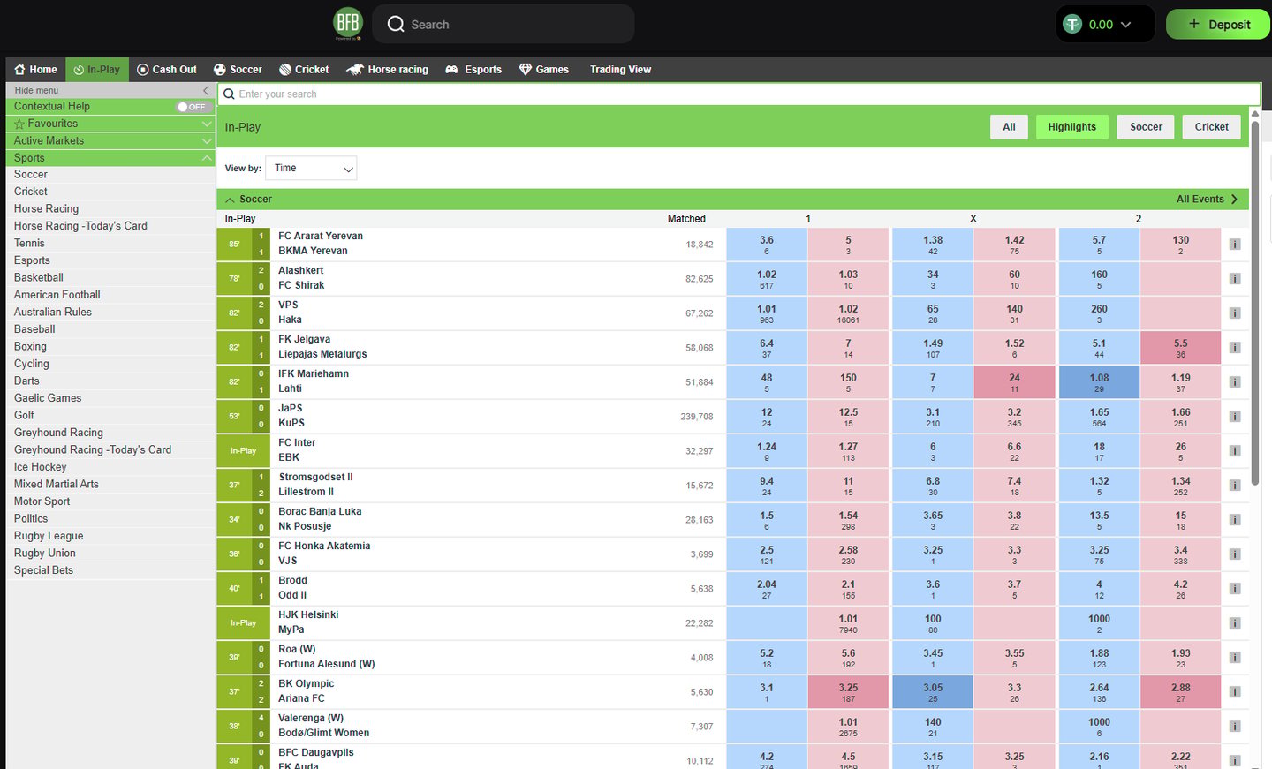The height and width of the screenshot is (769, 1272).
Task: Open info icon for FC Inter vs EBK
Action: [1235, 451]
